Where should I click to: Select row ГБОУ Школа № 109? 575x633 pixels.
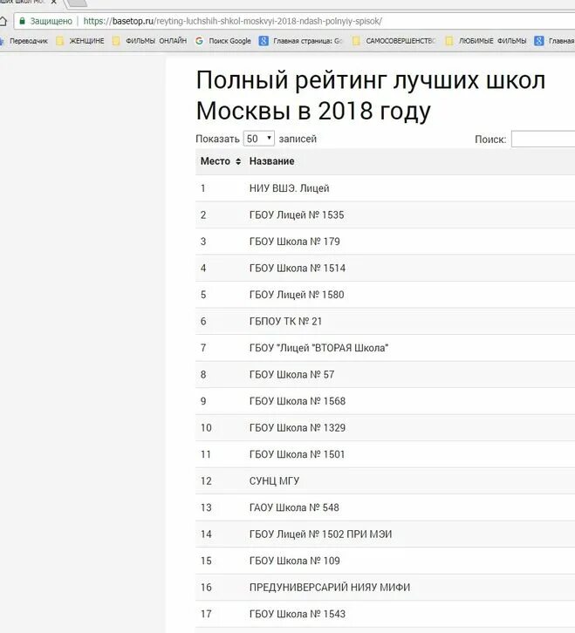coord(385,561)
